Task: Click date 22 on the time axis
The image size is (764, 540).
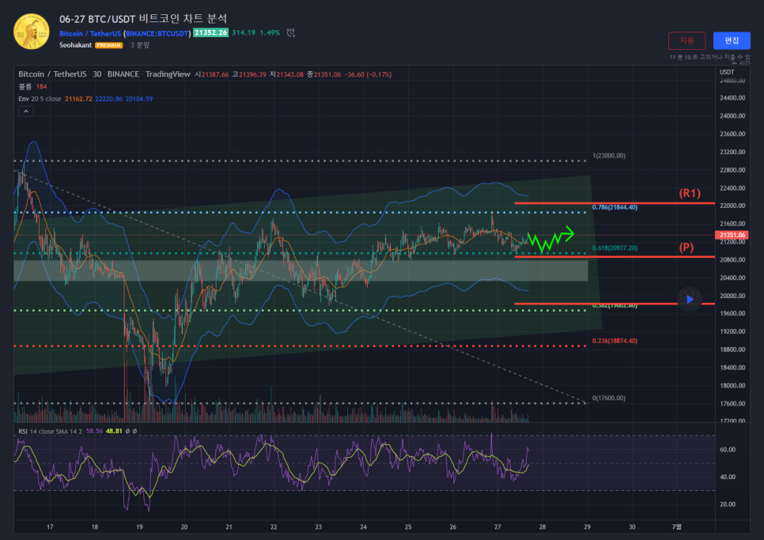Action: point(274,526)
